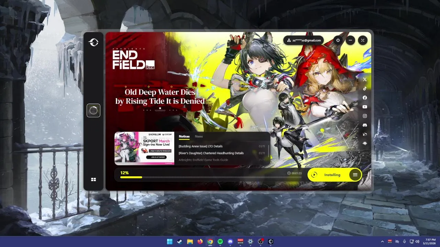Click the pause/resume icon on Installing button

314,175
